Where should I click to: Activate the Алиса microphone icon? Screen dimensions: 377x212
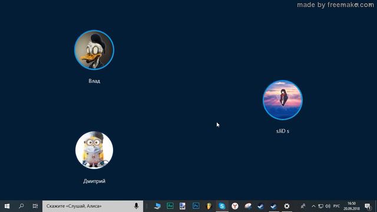(136, 206)
